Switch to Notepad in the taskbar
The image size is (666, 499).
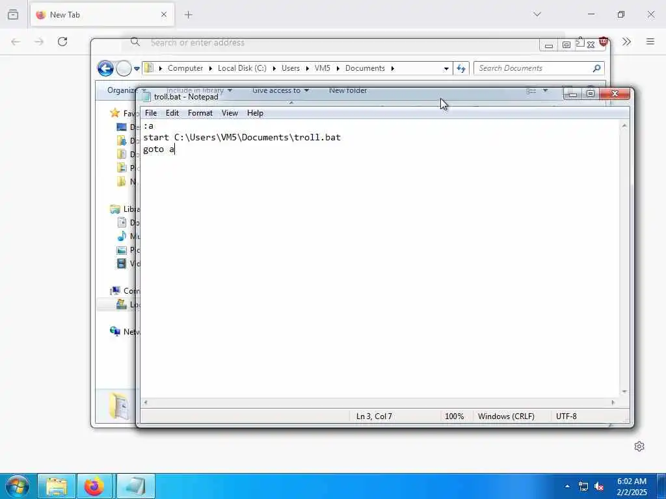click(135, 486)
